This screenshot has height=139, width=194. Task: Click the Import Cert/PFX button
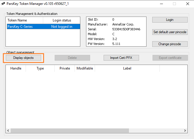pos(121,58)
